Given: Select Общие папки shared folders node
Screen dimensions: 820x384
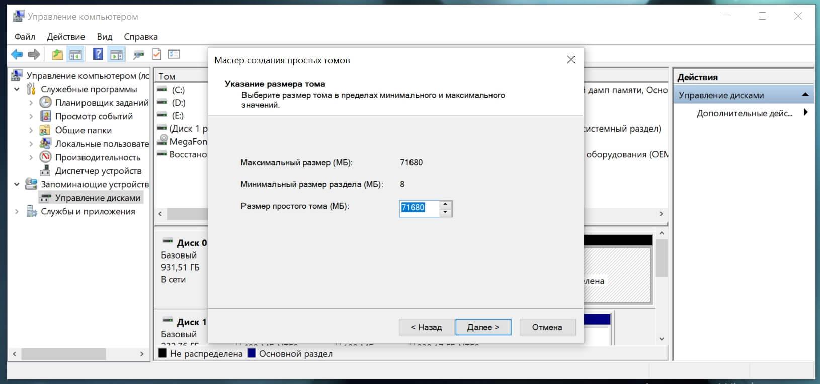Looking at the screenshot, I should click(76, 130).
